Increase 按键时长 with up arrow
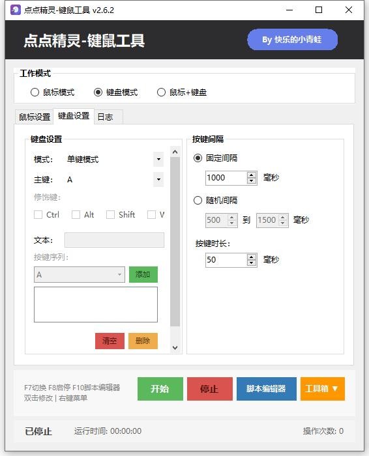Image resolution: width=369 pixels, height=456 pixels. coord(252,257)
